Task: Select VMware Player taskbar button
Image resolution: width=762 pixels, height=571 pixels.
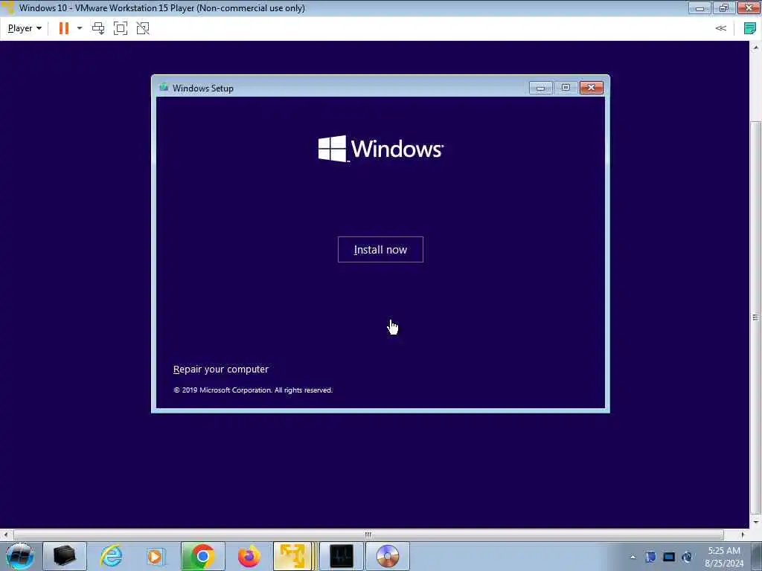Action: pos(293,556)
